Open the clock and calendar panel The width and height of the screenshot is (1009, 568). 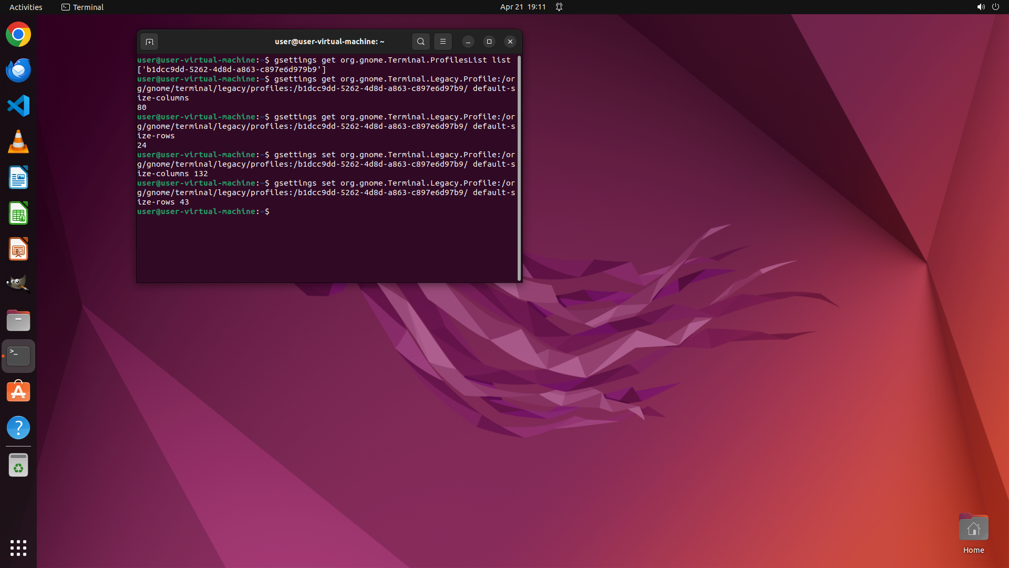[x=523, y=7]
